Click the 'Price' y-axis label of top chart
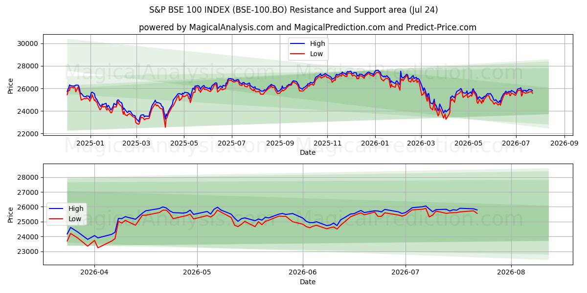 (x=10, y=86)
